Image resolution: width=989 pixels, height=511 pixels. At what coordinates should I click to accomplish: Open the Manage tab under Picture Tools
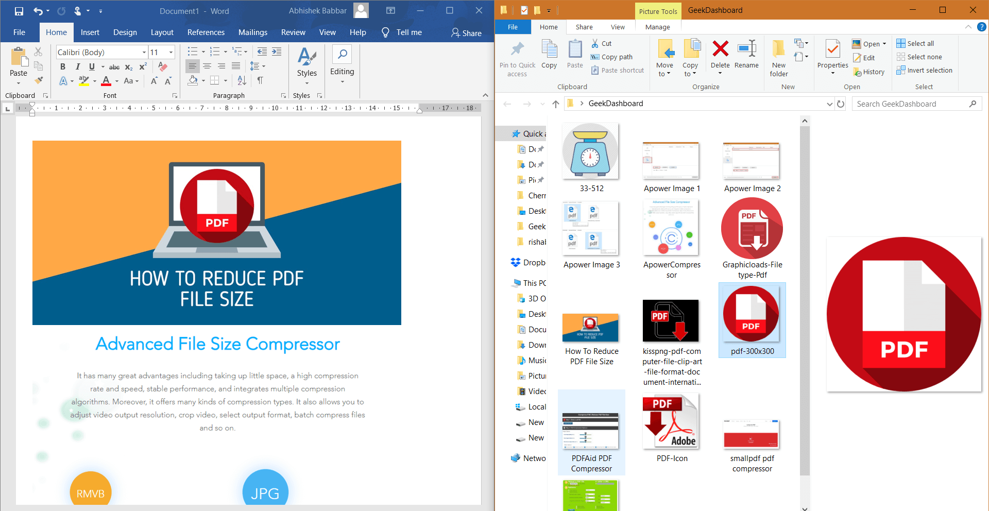(x=658, y=27)
